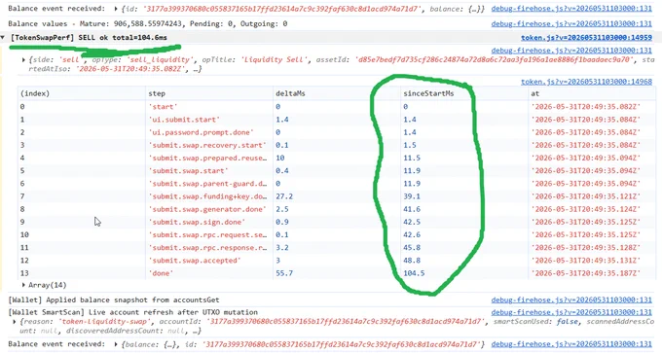The image size is (662, 353).
Task: Select sinceStartMs value 39.1
Action: coord(412,196)
